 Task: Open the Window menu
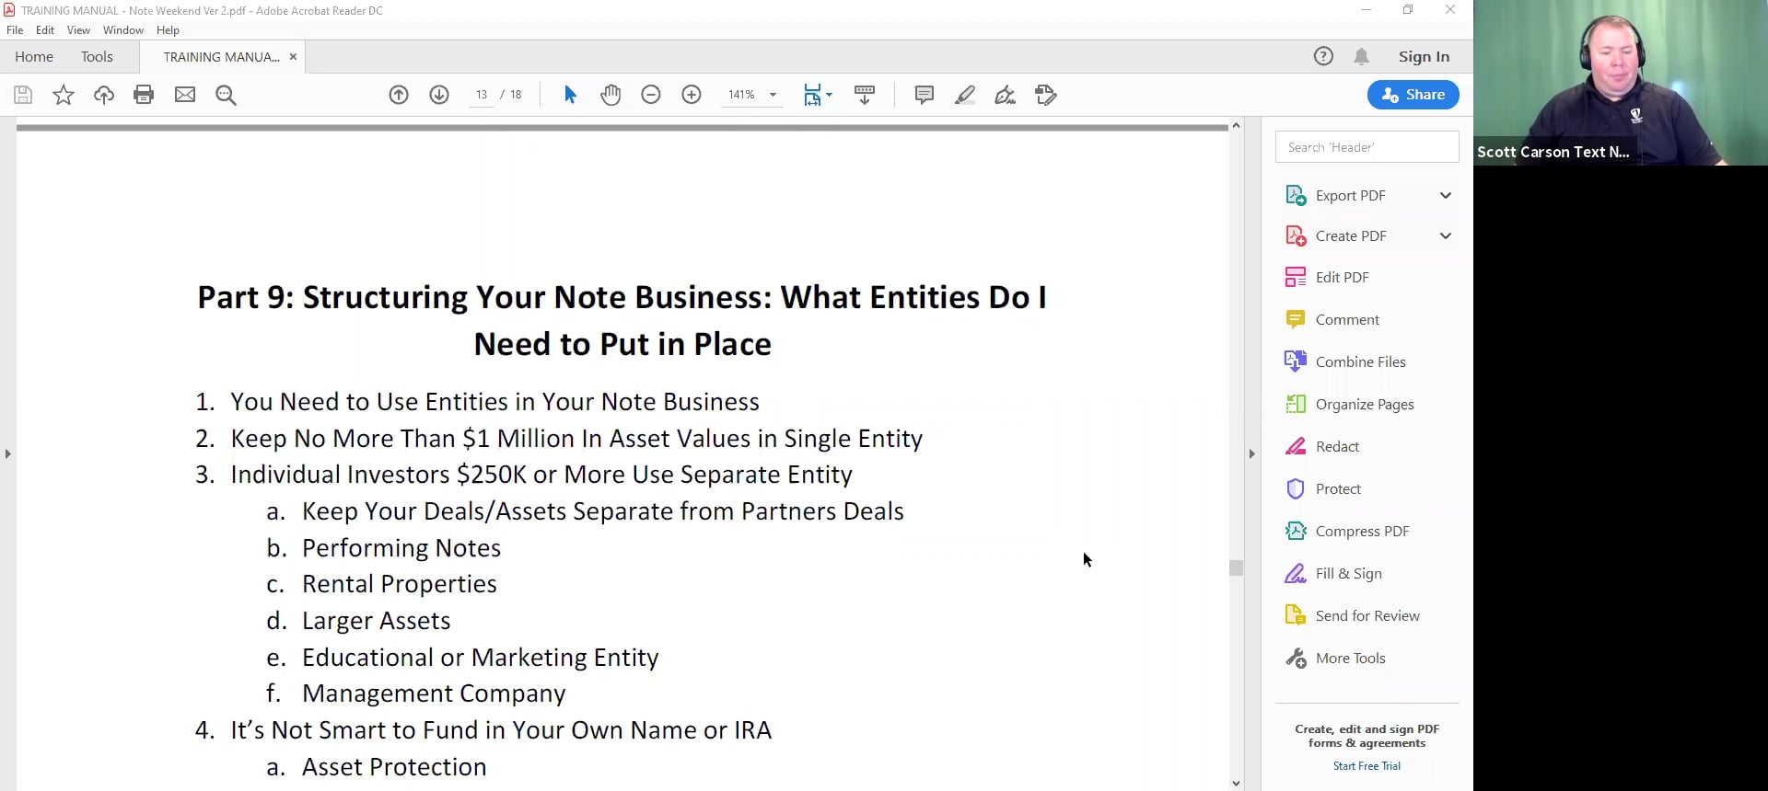pyautogui.click(x=123, y=30)
